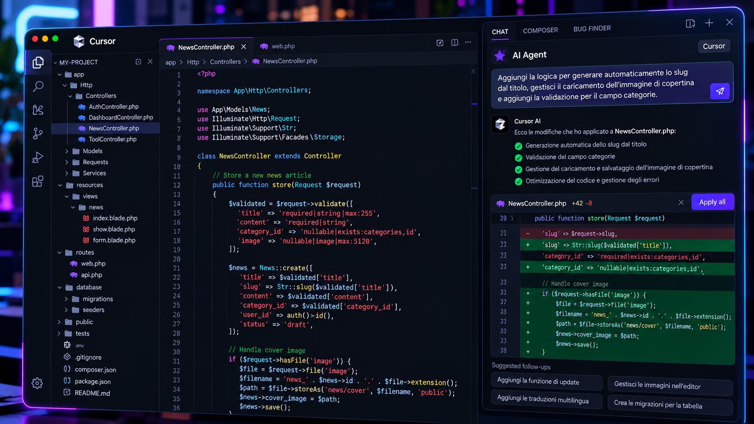This screenshot has width=754, height=424.
Task: Click 'Crea le migrazioni per la tabella' suggestion
Action: point(670,405)
